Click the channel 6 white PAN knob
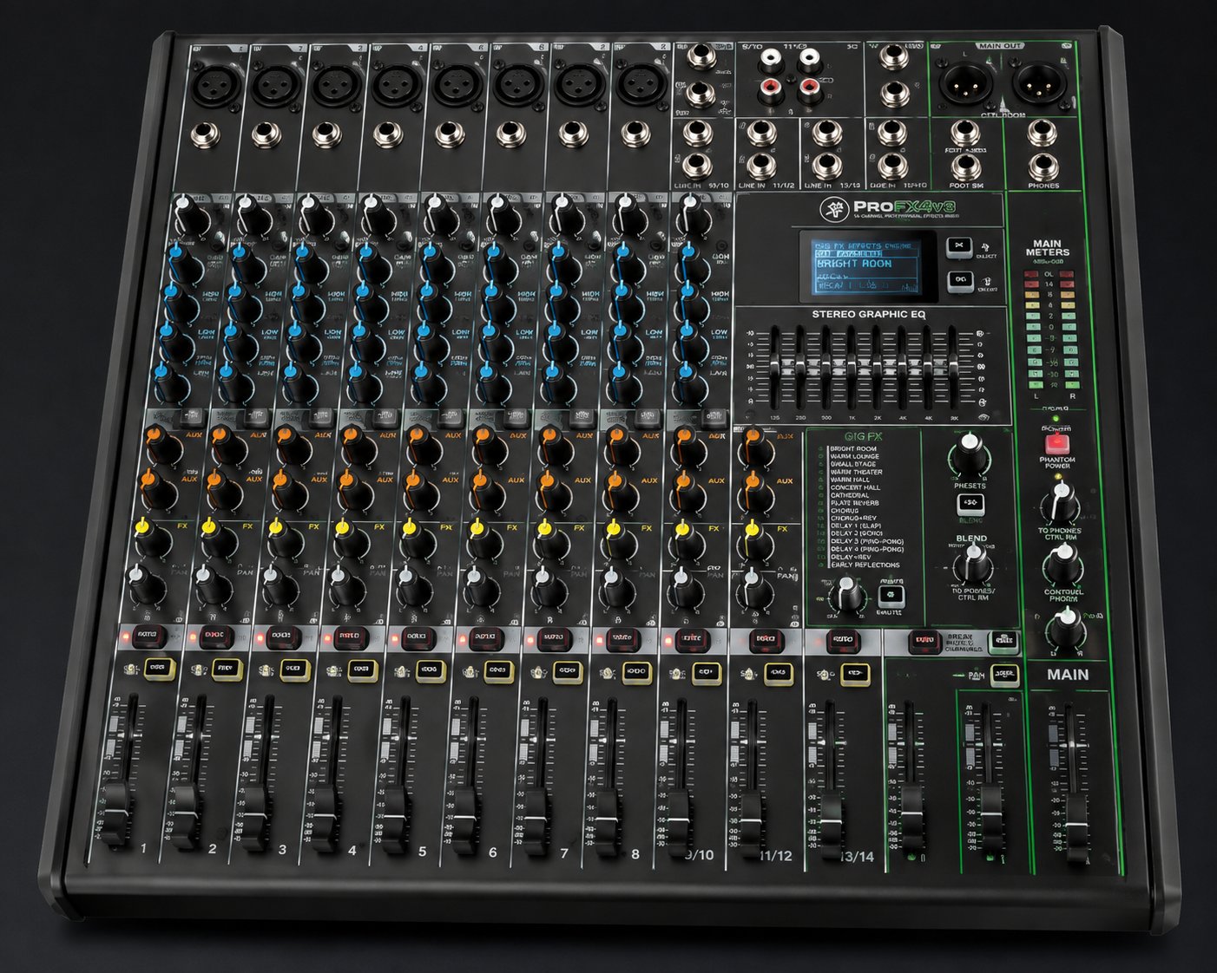The height and width of the screenshot is (973, 1217). coord(480,588)
